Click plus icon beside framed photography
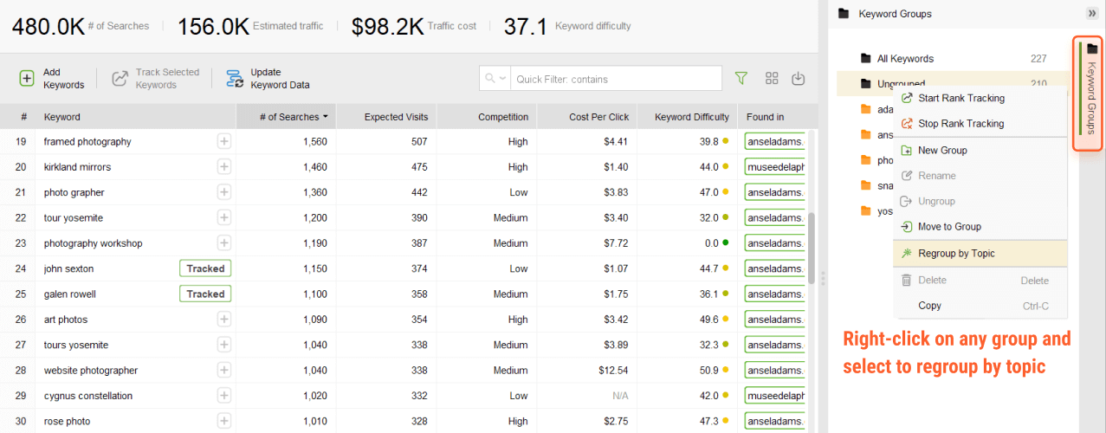Screen dimensions: 1106x433 (224, 141)
